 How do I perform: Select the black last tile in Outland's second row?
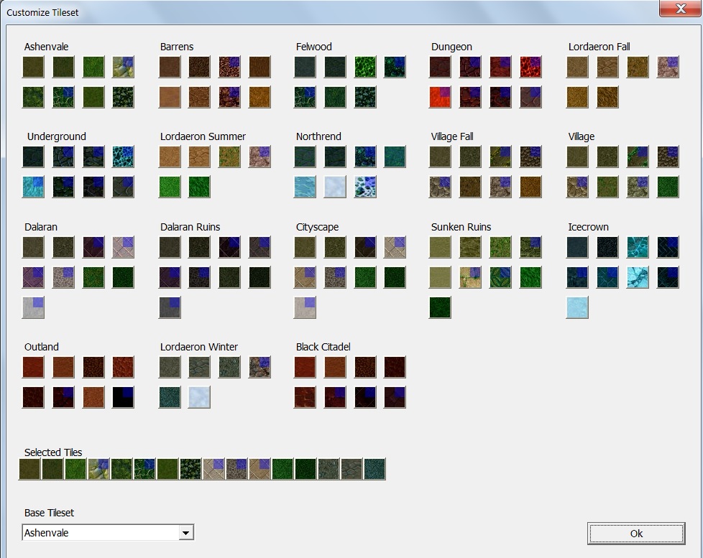tap(124, 397)
